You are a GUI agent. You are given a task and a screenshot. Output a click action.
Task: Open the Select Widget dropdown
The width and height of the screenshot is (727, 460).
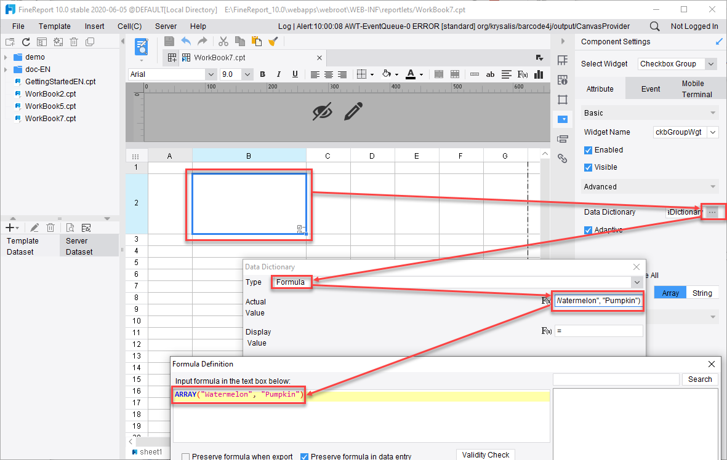[x=711, y=64]
